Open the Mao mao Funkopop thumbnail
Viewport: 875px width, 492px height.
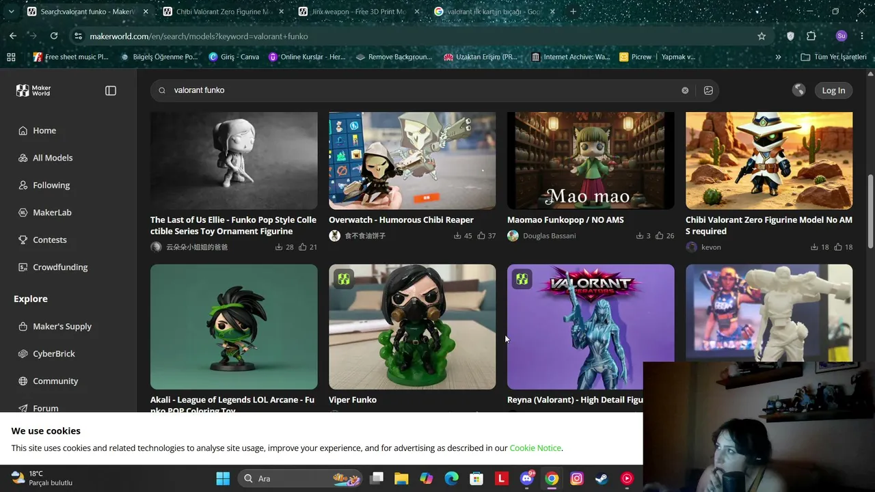coord(591,161)
